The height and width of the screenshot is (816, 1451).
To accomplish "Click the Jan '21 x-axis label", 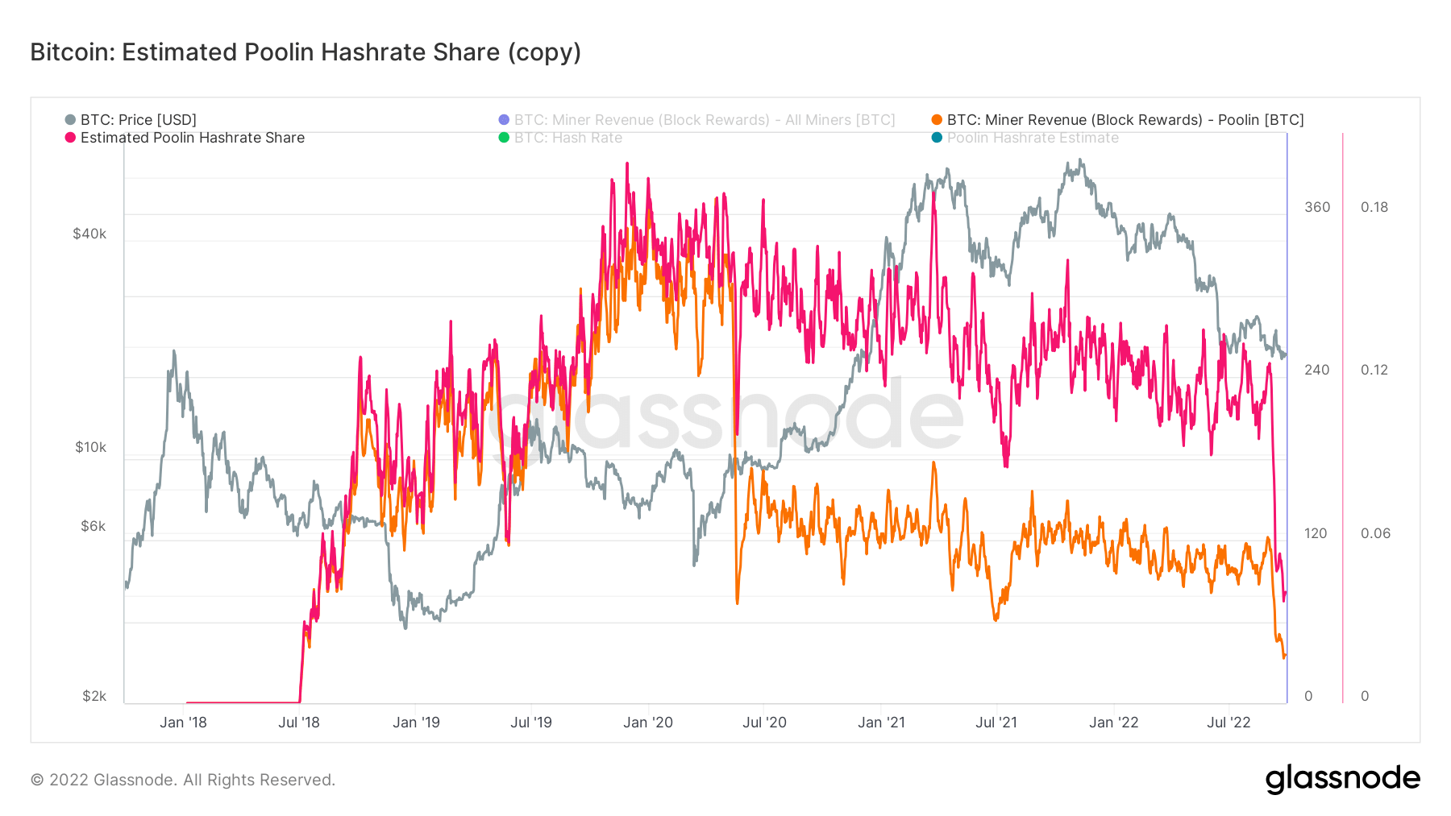I will pos(881,723).
